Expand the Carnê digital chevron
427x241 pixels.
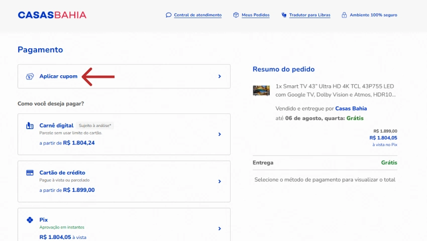(220, 134)
